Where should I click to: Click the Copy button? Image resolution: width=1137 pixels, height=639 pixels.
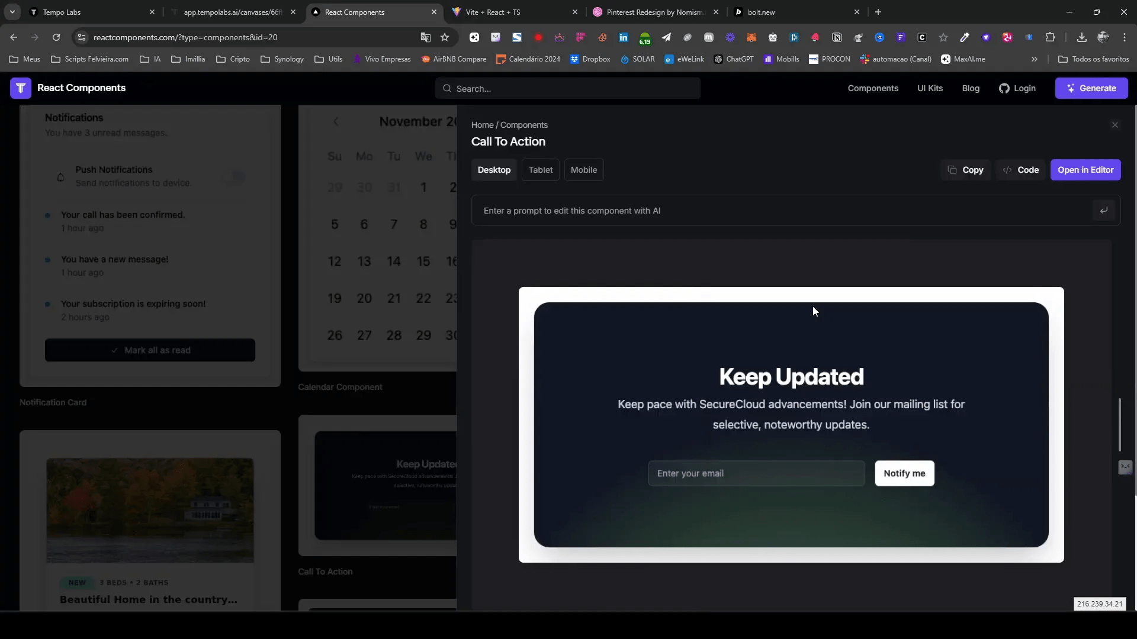pyautogui.click(x=965, y=170)
